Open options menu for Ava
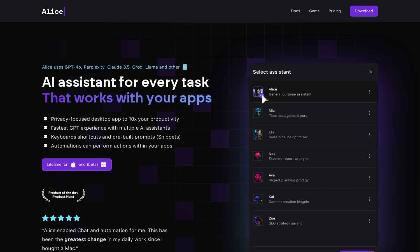Viewport: 420px width, 252px height. [x=369, y=178]
